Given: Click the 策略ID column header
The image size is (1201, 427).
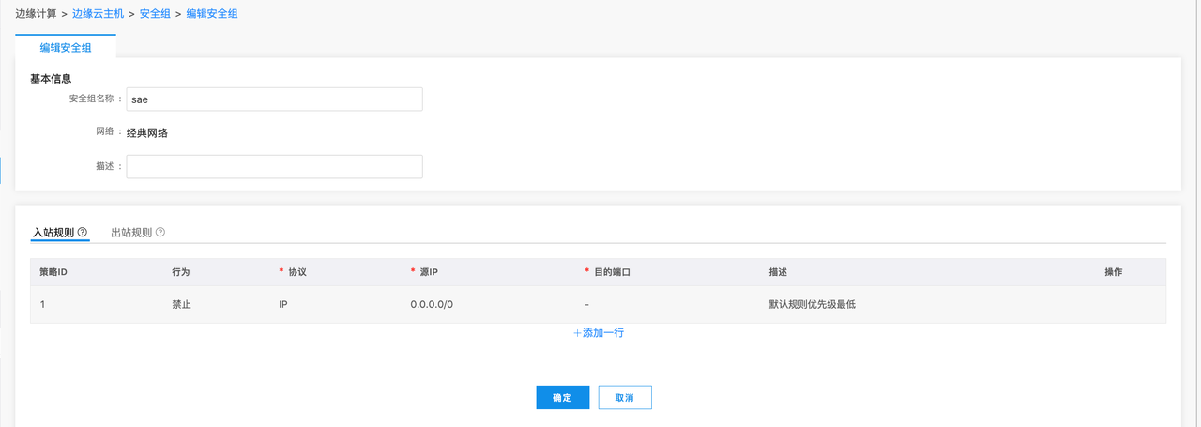Looking at the screenshot, I should pyautogui.click(x=53, y=272).
